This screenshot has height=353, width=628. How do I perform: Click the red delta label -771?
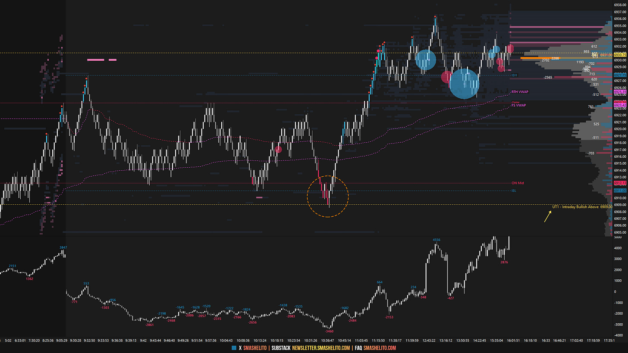tap(74, 302)
